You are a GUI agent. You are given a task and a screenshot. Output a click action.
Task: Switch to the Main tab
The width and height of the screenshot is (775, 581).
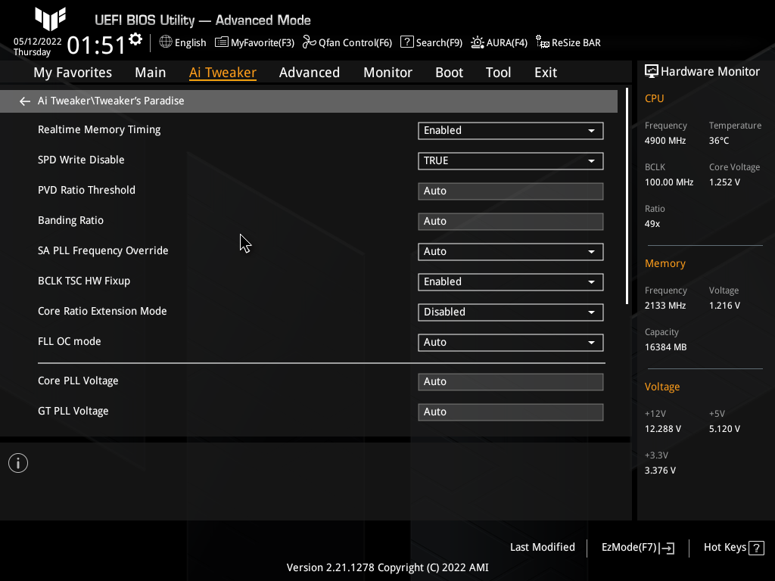click(151, 73)
